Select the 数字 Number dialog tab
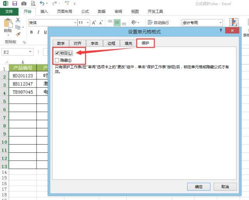The height and width of the screenshot is (200, 249). click(x=61, y=43)
